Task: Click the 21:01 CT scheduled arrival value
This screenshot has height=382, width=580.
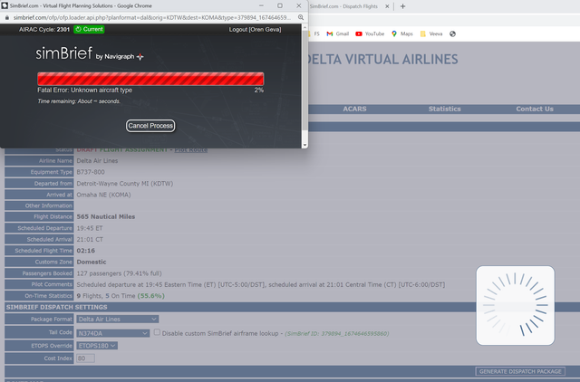Action: [90, 239]
